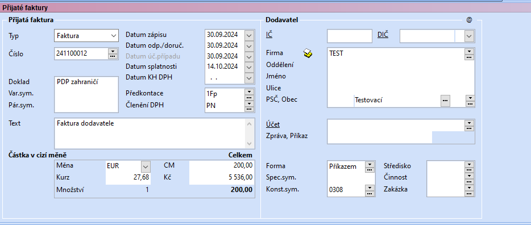This screenshot has height=225, width=531.
Task: Click ellipsis button for Činnost
Action: coord(469,181)
